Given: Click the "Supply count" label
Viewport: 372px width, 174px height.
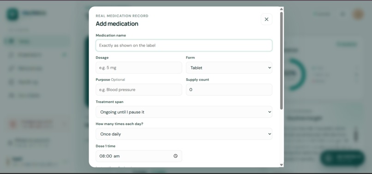Looking at the screenshot, I should tap(198, 80).
